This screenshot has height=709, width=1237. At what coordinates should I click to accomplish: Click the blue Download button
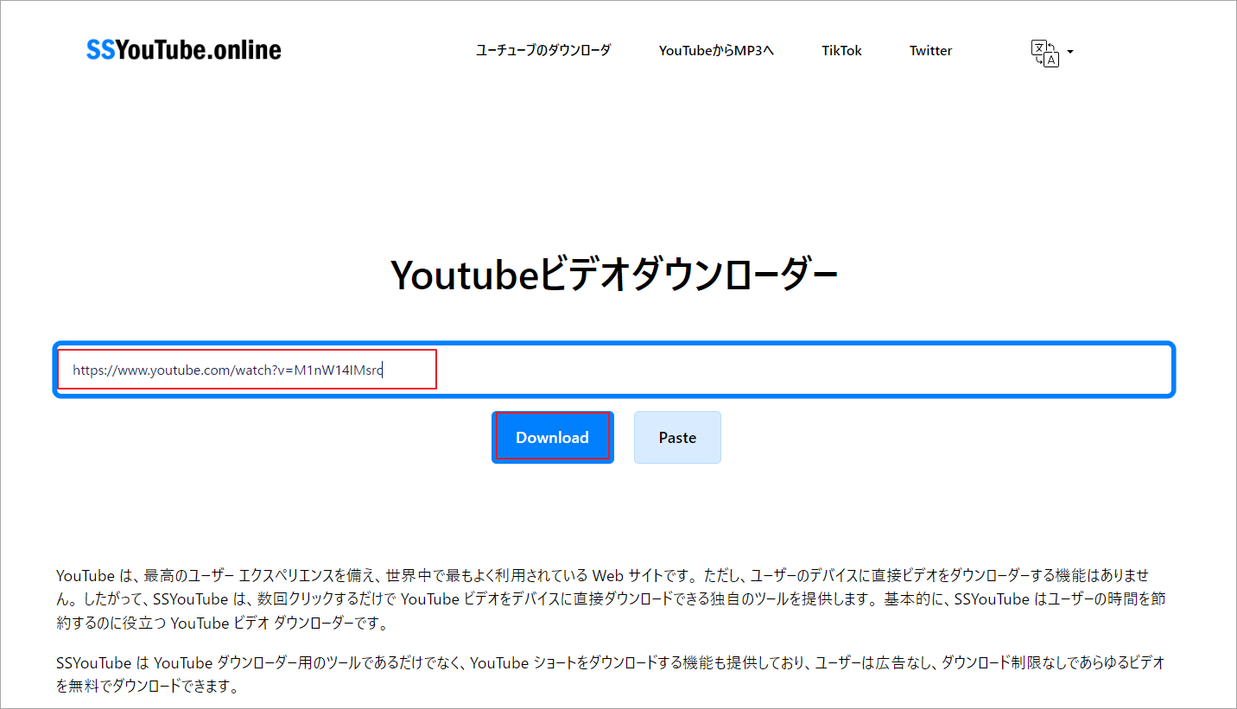click(553, 437)
